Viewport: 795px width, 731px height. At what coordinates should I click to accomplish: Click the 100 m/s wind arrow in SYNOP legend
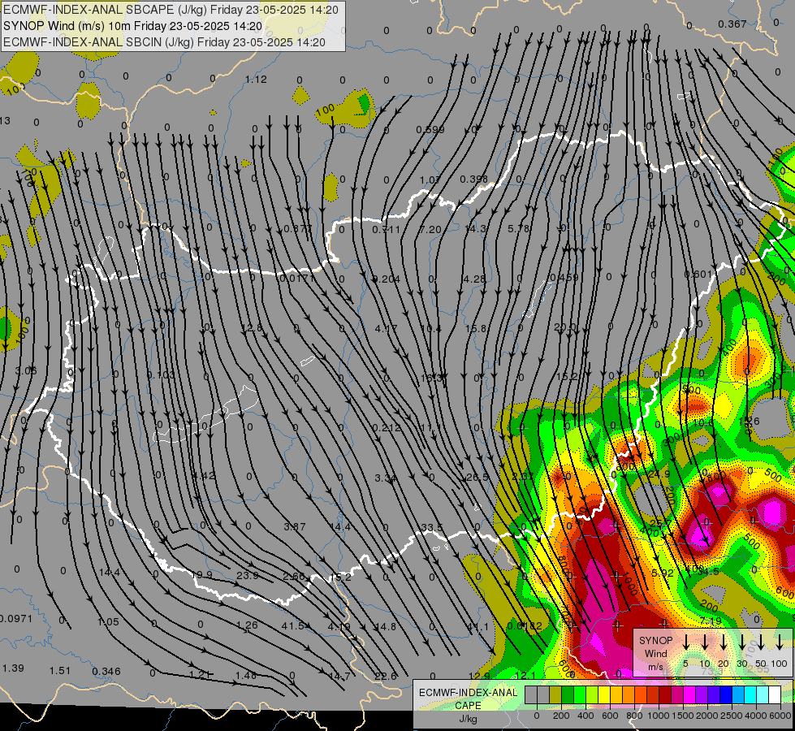click(780, 642)
